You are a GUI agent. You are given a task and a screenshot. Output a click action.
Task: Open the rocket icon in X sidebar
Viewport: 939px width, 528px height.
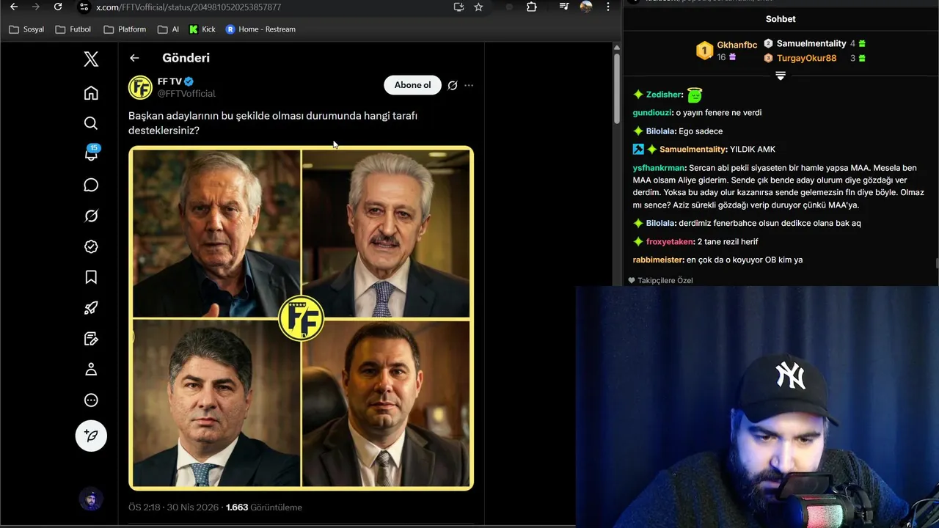coord(91,308)
